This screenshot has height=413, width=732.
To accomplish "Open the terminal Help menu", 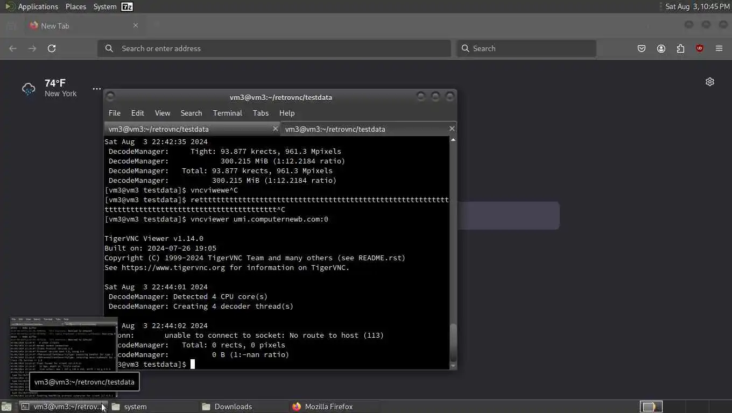I will 287,113.
